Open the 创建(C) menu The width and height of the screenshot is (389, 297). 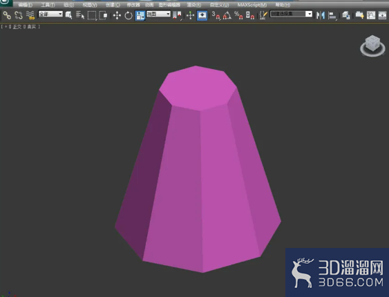(113, 5)
